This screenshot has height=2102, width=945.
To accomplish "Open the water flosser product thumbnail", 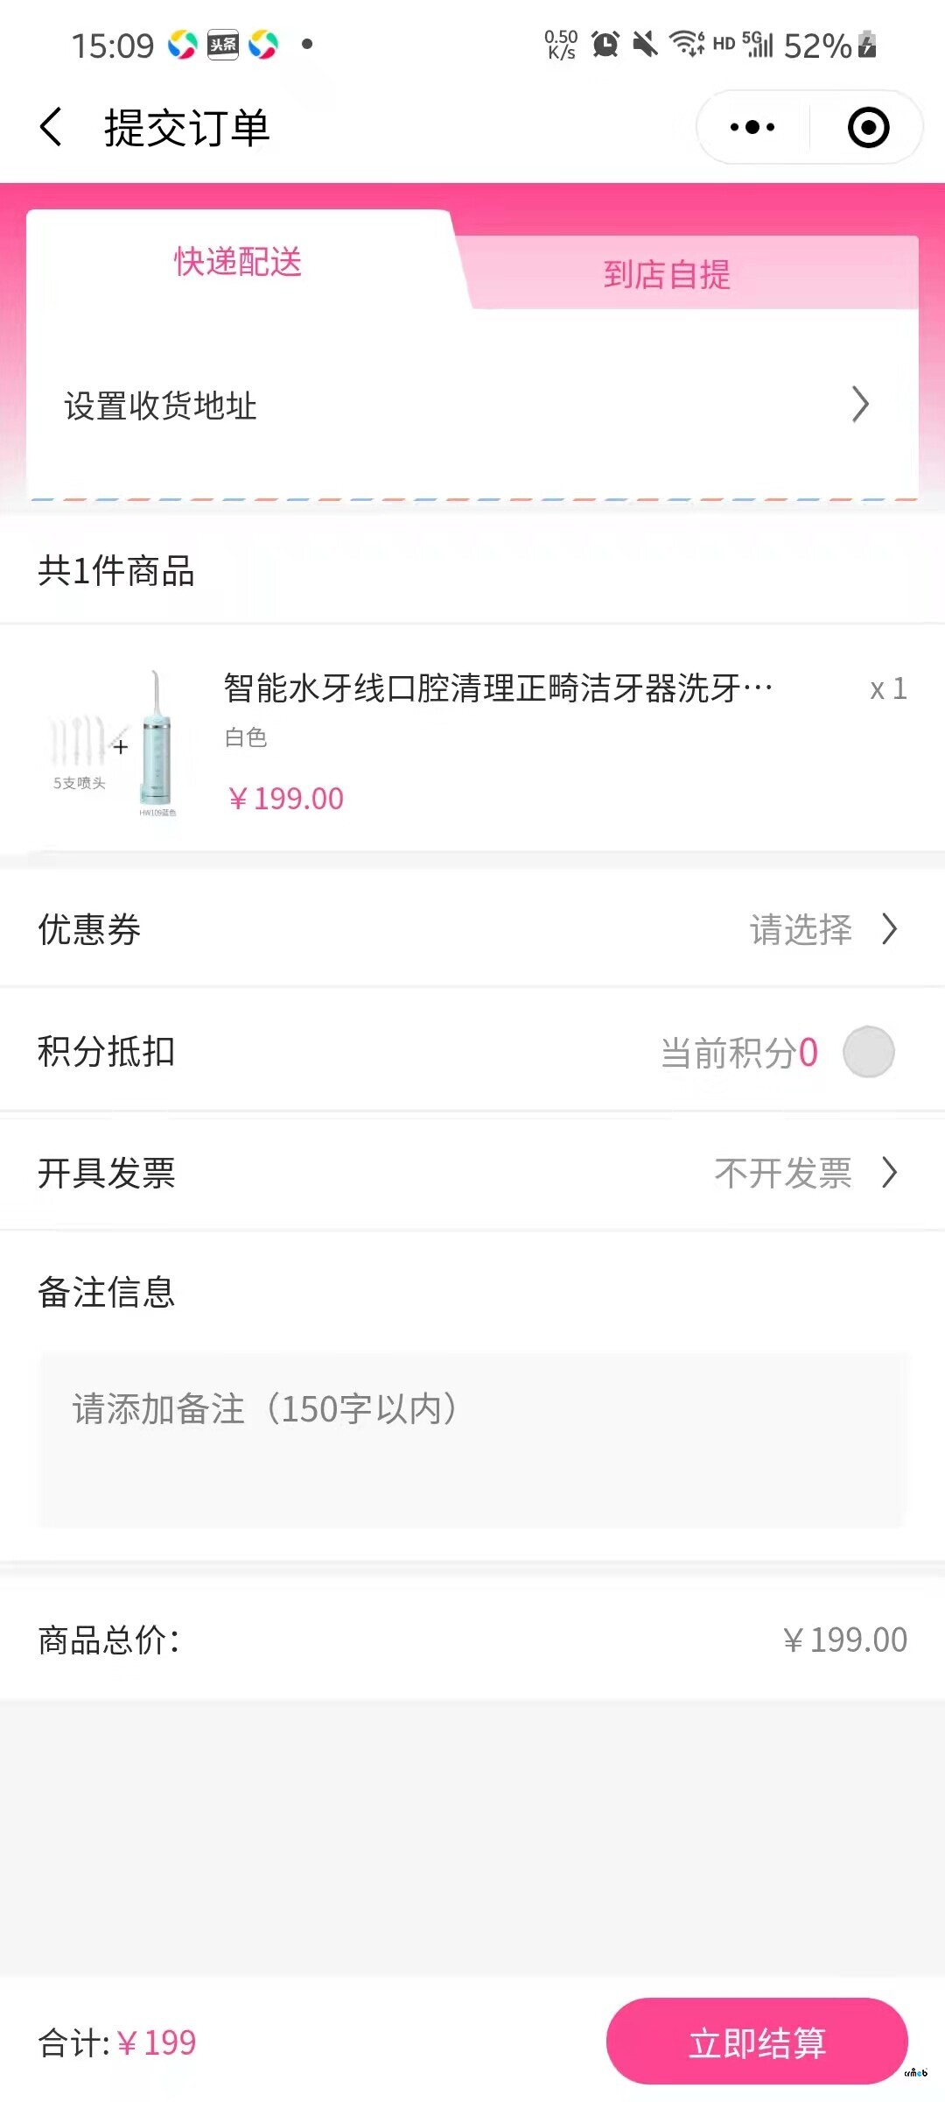I will click(115, 744).
